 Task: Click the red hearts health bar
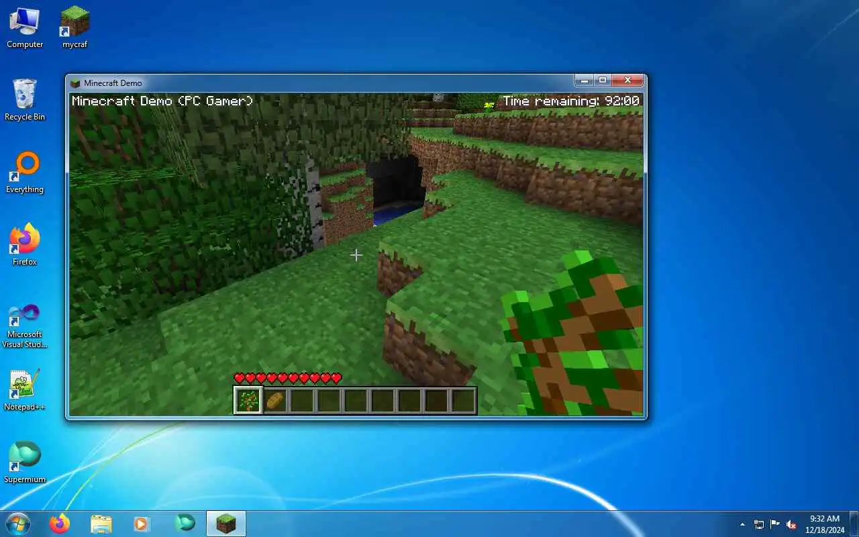pyautogui.click(x=288, y=379)
